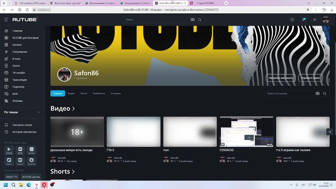Click the channel search magnifier icon
Screen dimensions: 336x189
325,93
